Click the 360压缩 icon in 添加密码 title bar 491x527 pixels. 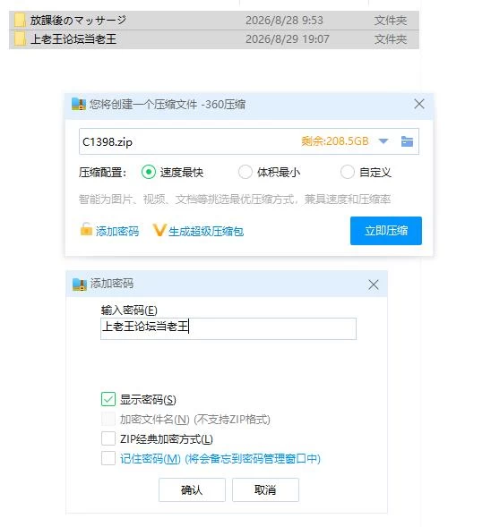click(80, 285)
